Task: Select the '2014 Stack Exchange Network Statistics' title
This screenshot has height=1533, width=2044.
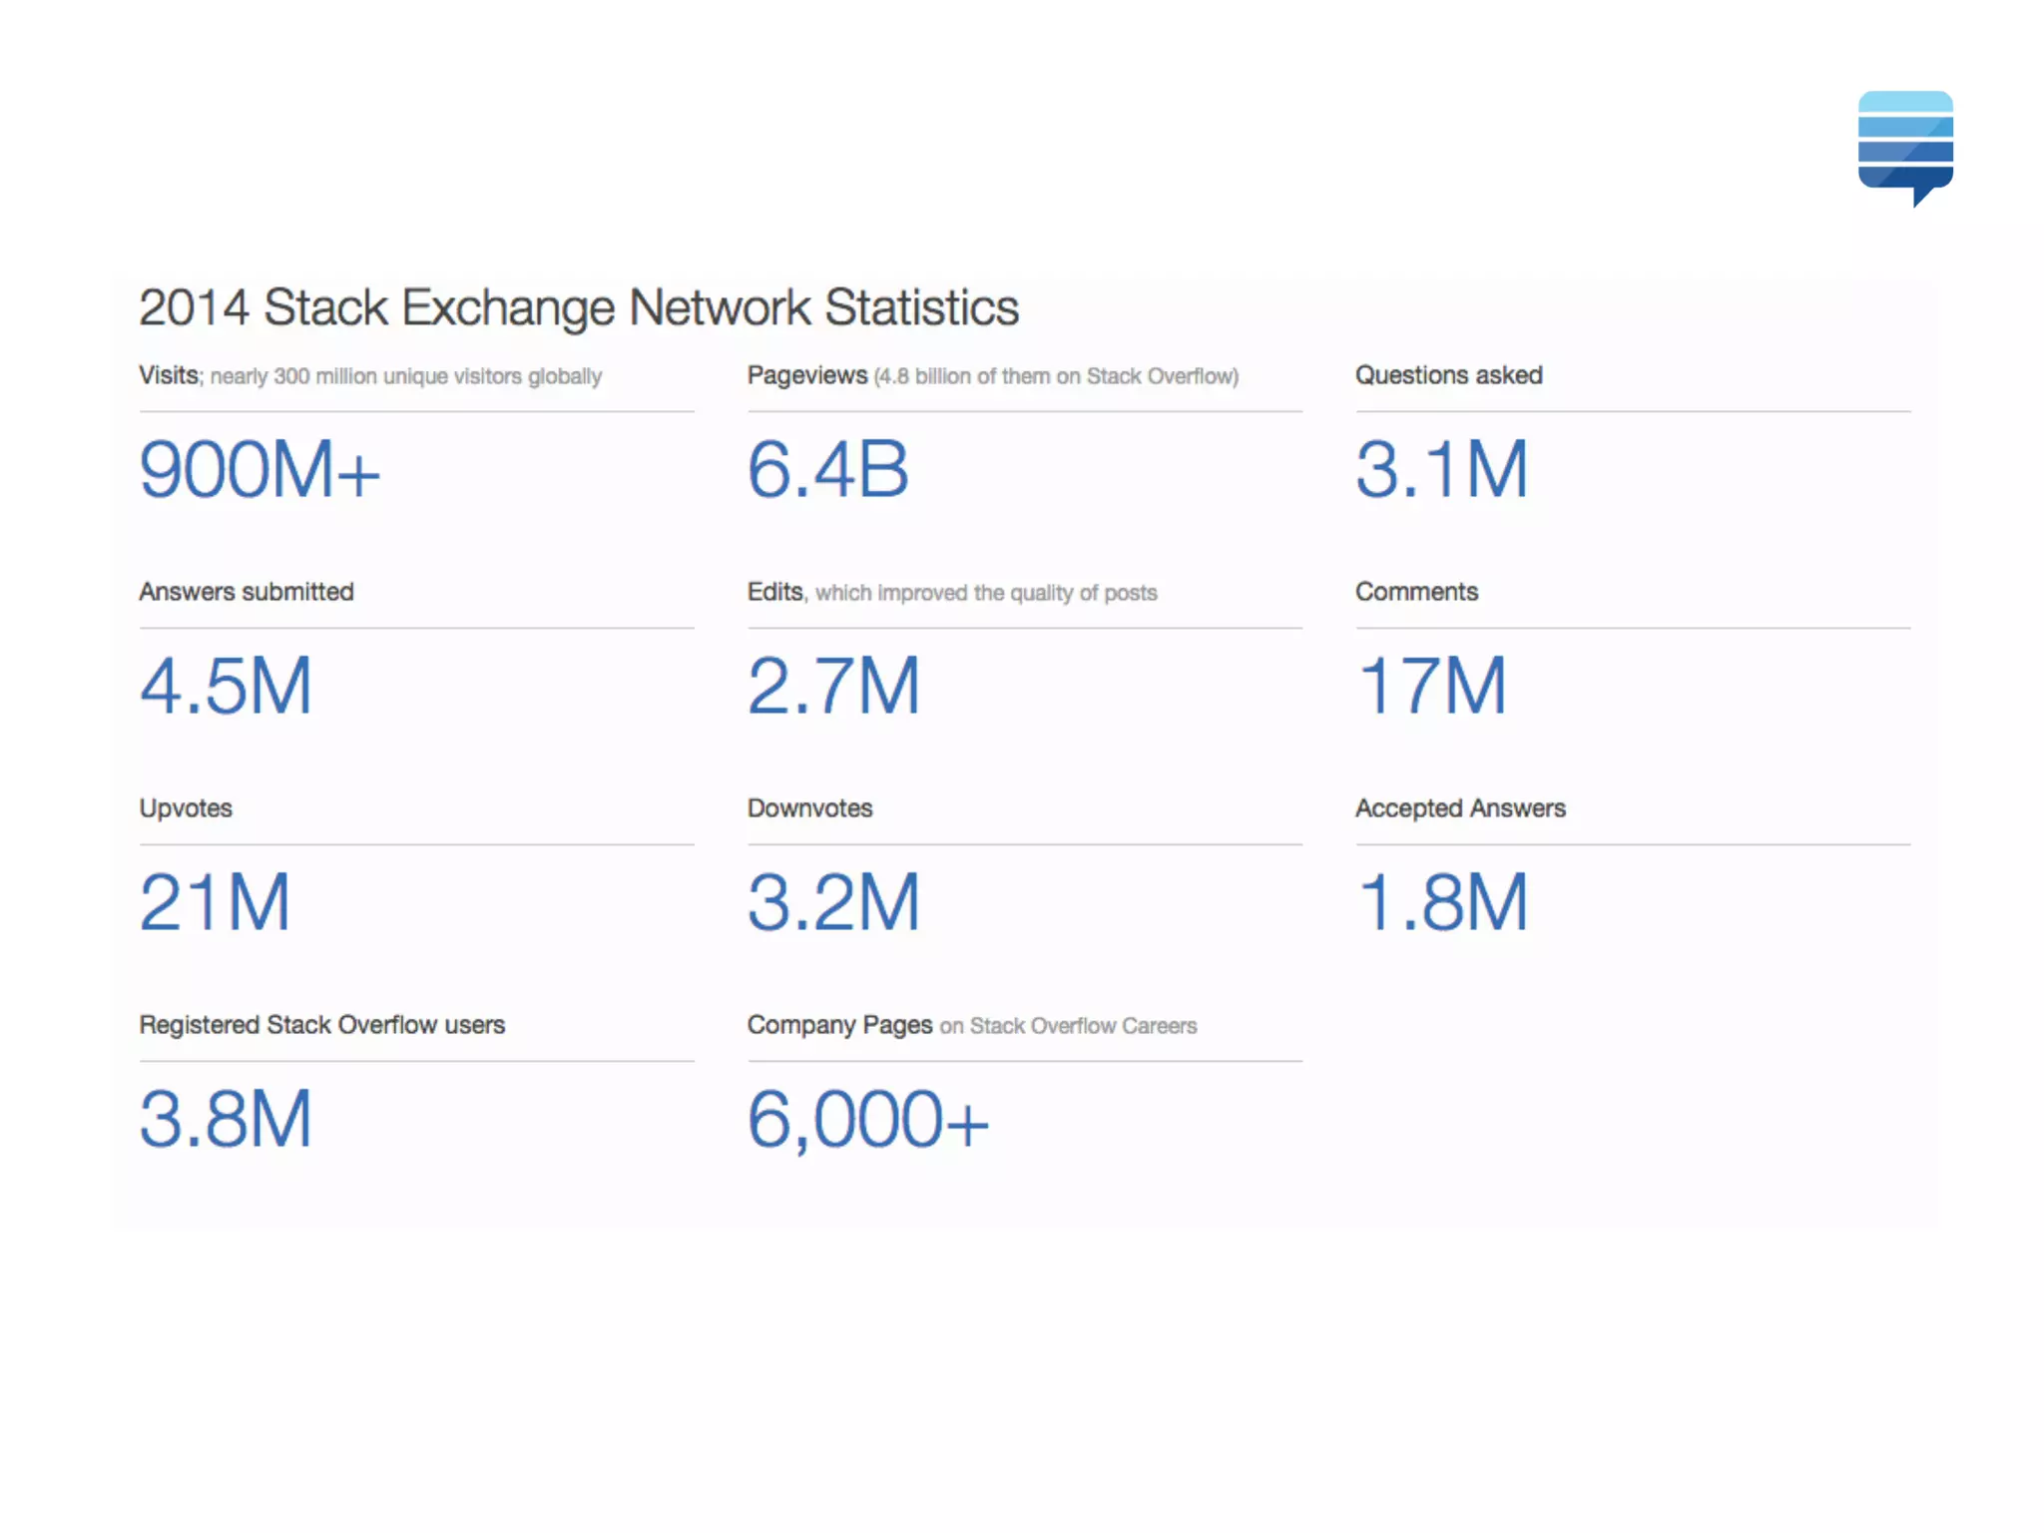Action: point(579,307)
